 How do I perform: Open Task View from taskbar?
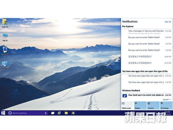click(x=53, y=113)
